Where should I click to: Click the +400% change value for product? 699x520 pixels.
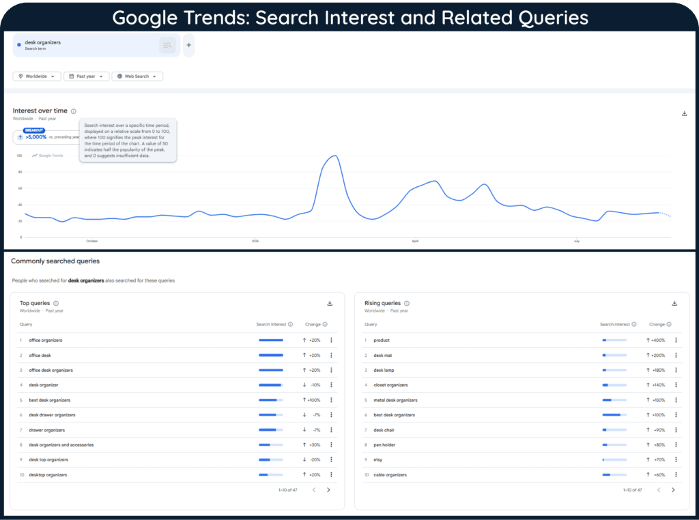pyautogui.click(x=658, y=340)
